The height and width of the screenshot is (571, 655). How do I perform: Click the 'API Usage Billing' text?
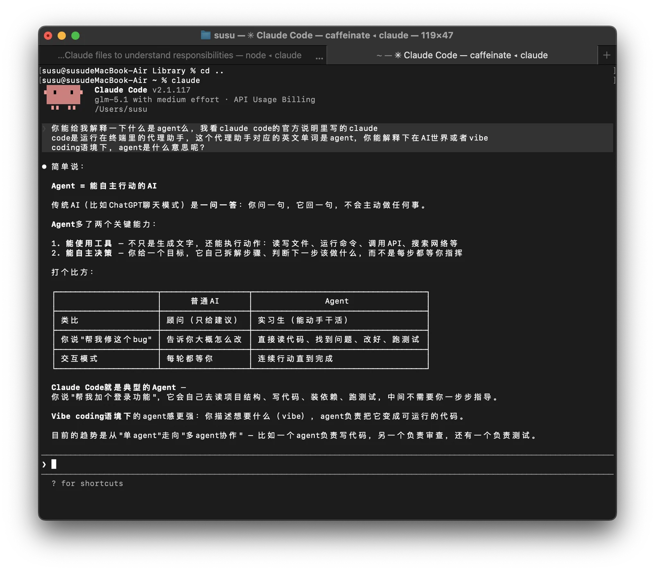(274, 99)
